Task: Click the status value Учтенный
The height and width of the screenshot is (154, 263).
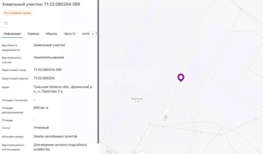Action: tap(41, 128)
